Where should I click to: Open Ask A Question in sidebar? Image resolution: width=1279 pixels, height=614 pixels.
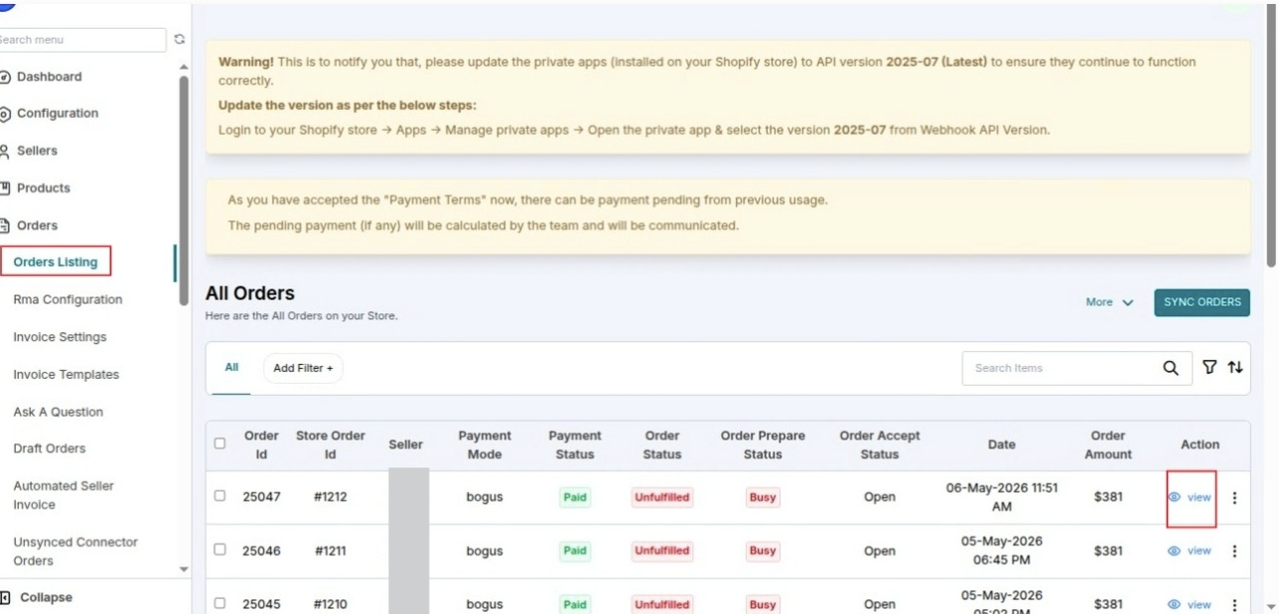click(58, 413)
